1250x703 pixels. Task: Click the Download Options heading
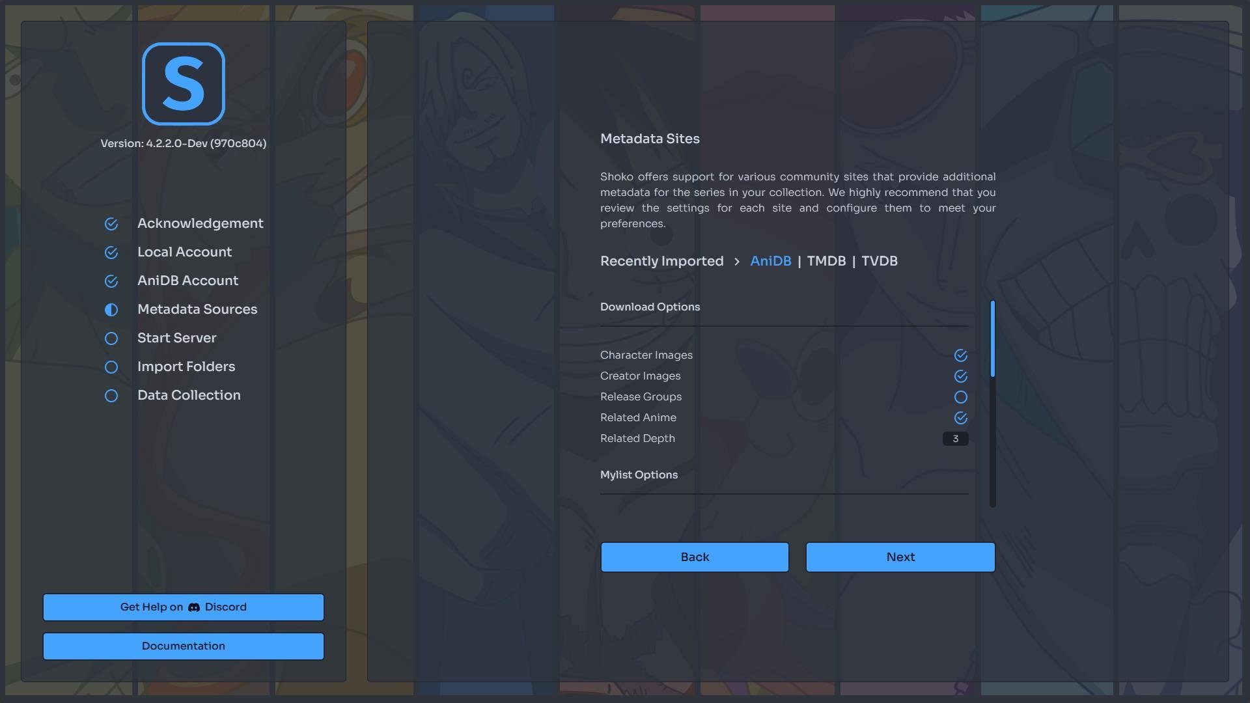click(x=650, y=307)
